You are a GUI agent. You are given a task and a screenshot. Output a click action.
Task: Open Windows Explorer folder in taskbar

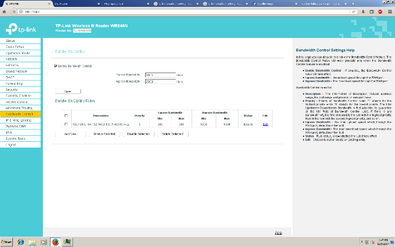(x=32, y=242)
